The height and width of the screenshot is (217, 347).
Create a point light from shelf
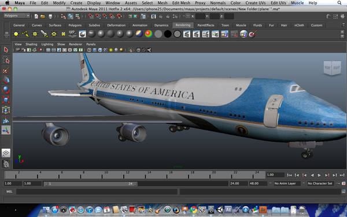(x=35, y=34)
